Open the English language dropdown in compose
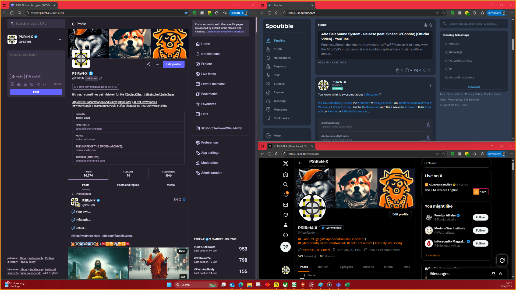 [x=34, y=77]
